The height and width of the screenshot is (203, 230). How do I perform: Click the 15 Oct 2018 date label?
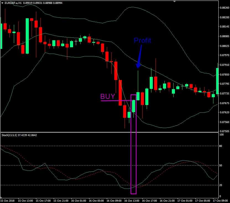(7, 200)
